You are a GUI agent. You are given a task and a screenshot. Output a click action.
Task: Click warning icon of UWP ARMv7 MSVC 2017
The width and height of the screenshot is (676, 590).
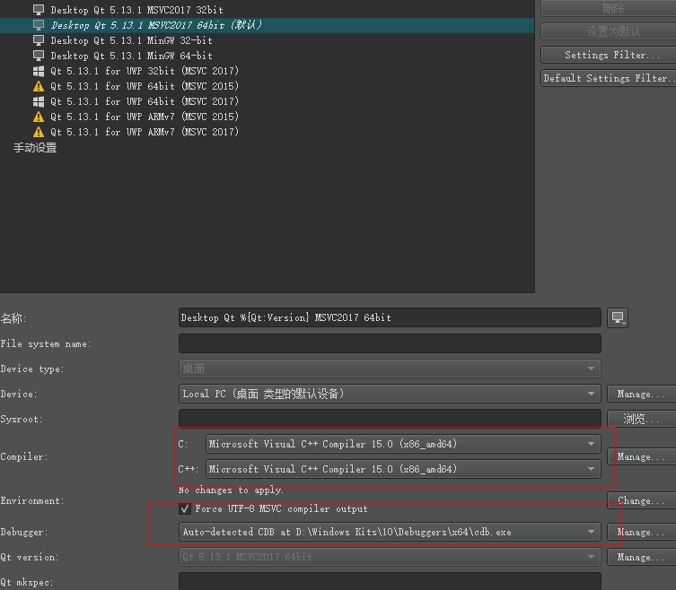(39, 132)
